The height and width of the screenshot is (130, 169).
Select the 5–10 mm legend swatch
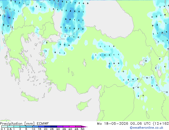(x=29, y=127)
